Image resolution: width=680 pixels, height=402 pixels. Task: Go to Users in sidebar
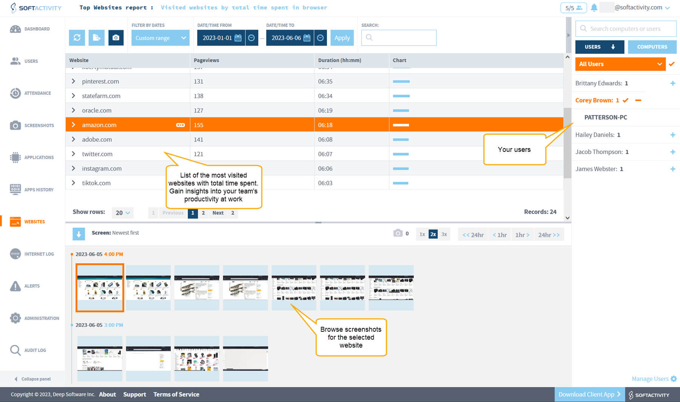tap(24, 61)
